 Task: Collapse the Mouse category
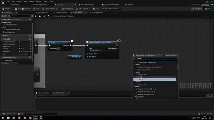1,27
